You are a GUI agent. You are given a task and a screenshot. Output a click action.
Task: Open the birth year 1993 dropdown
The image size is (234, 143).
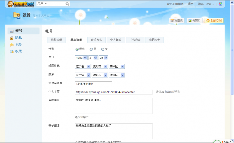pos(81,58)
